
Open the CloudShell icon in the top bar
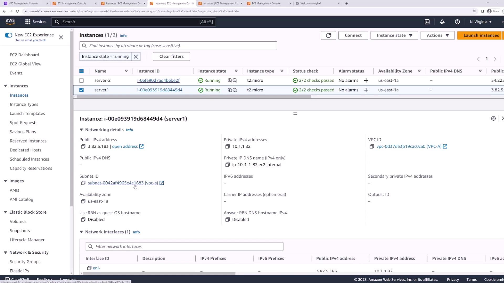(x=427, y=22)
